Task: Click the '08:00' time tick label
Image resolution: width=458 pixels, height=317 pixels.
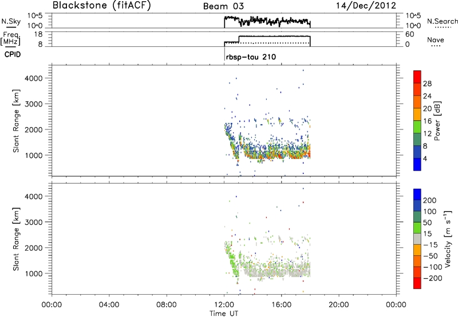Action: [x=167, y=305]
